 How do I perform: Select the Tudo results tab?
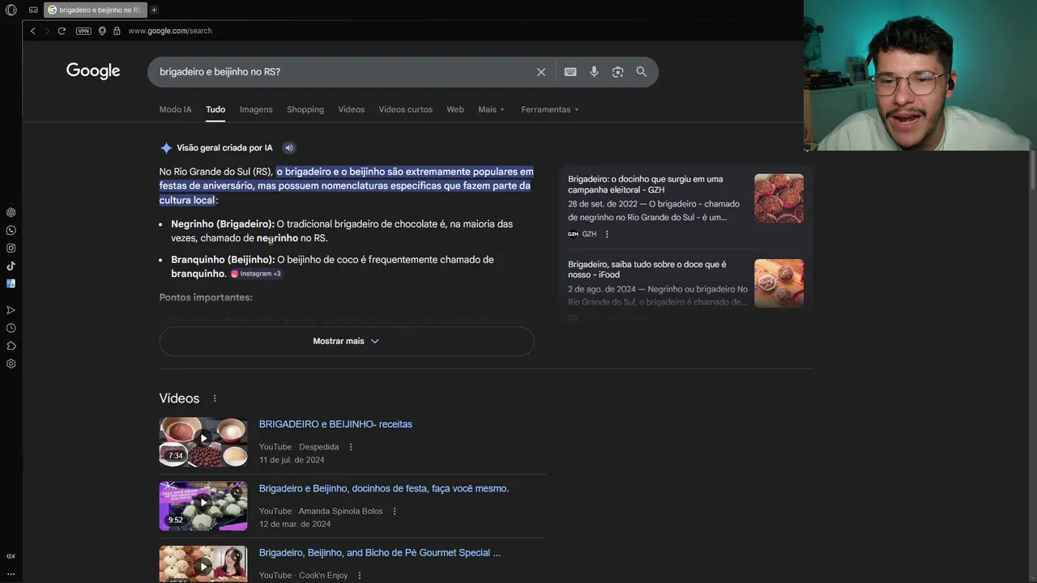[x=216, y=109]
